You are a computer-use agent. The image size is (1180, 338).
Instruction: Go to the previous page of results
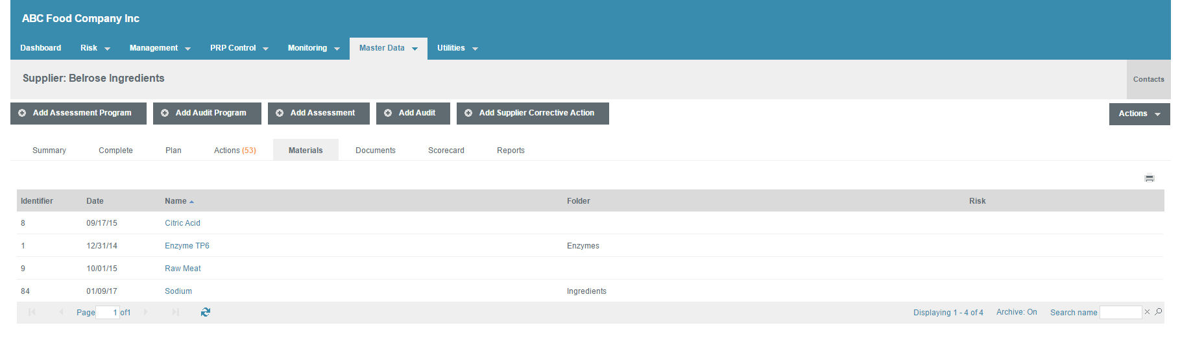click(x=61, y=312)
